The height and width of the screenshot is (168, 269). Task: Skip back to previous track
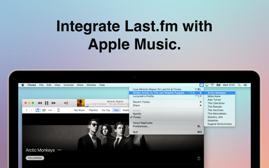pos(40,103)
